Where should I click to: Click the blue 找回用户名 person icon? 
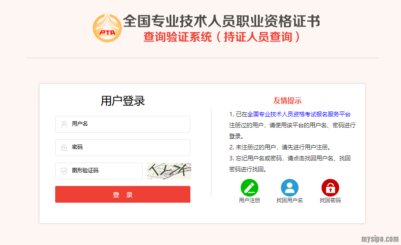point(290,188)
